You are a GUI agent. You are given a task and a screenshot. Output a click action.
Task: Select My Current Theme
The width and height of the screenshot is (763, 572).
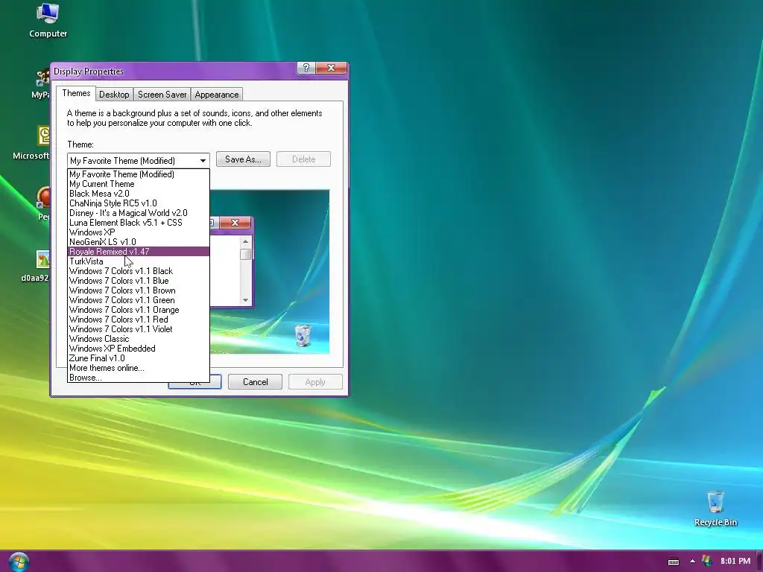point(138,184)
